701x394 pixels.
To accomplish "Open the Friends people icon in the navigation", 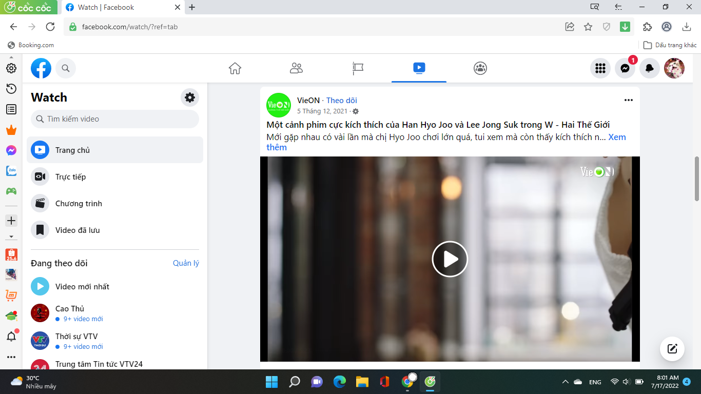I will click(296, 68).
